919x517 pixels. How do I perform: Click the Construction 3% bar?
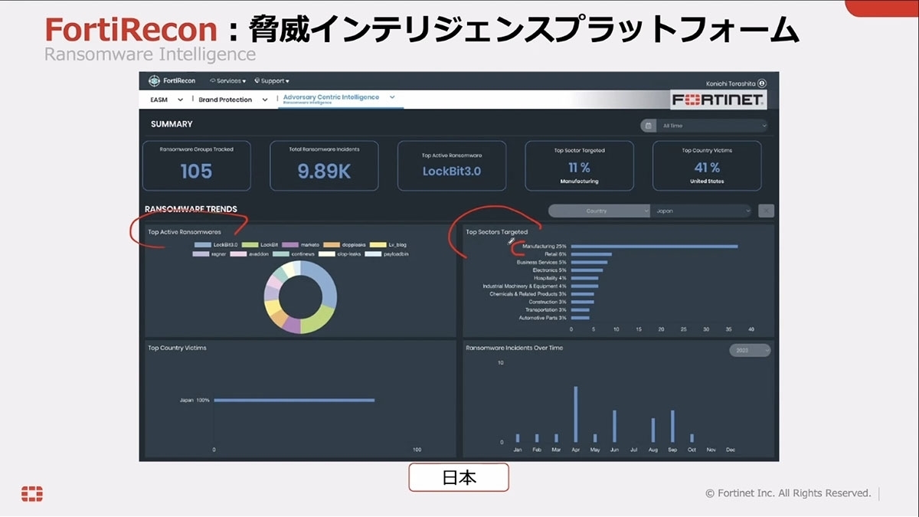coord(582,302)
